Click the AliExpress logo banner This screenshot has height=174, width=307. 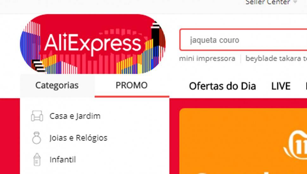click(93, 44)
